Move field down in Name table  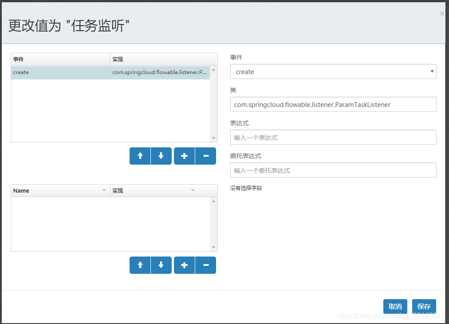161,265
